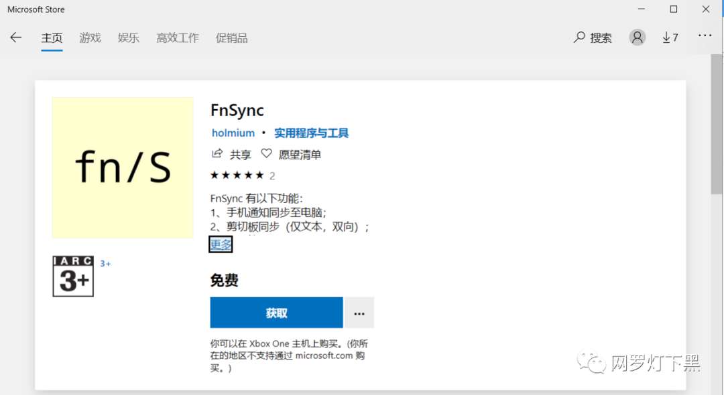Click the 免费 price label
Image resolution: width=724 pixels, height=395 pixels.
[x=225, y=281]
